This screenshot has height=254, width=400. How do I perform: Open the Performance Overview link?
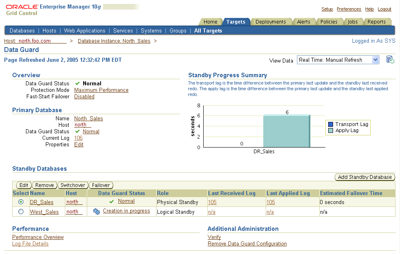(38, 237)
